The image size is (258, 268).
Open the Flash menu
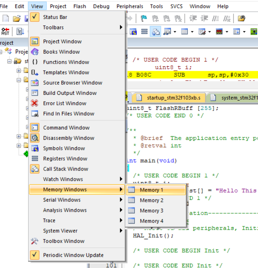click(x=79, y=6)
